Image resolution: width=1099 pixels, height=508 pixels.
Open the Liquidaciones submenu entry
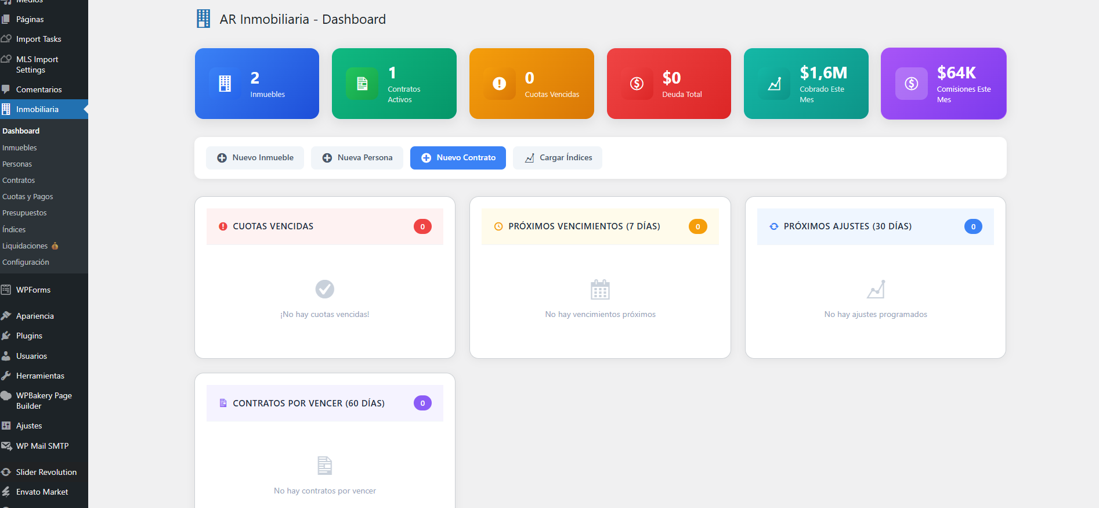coord(25,246)
